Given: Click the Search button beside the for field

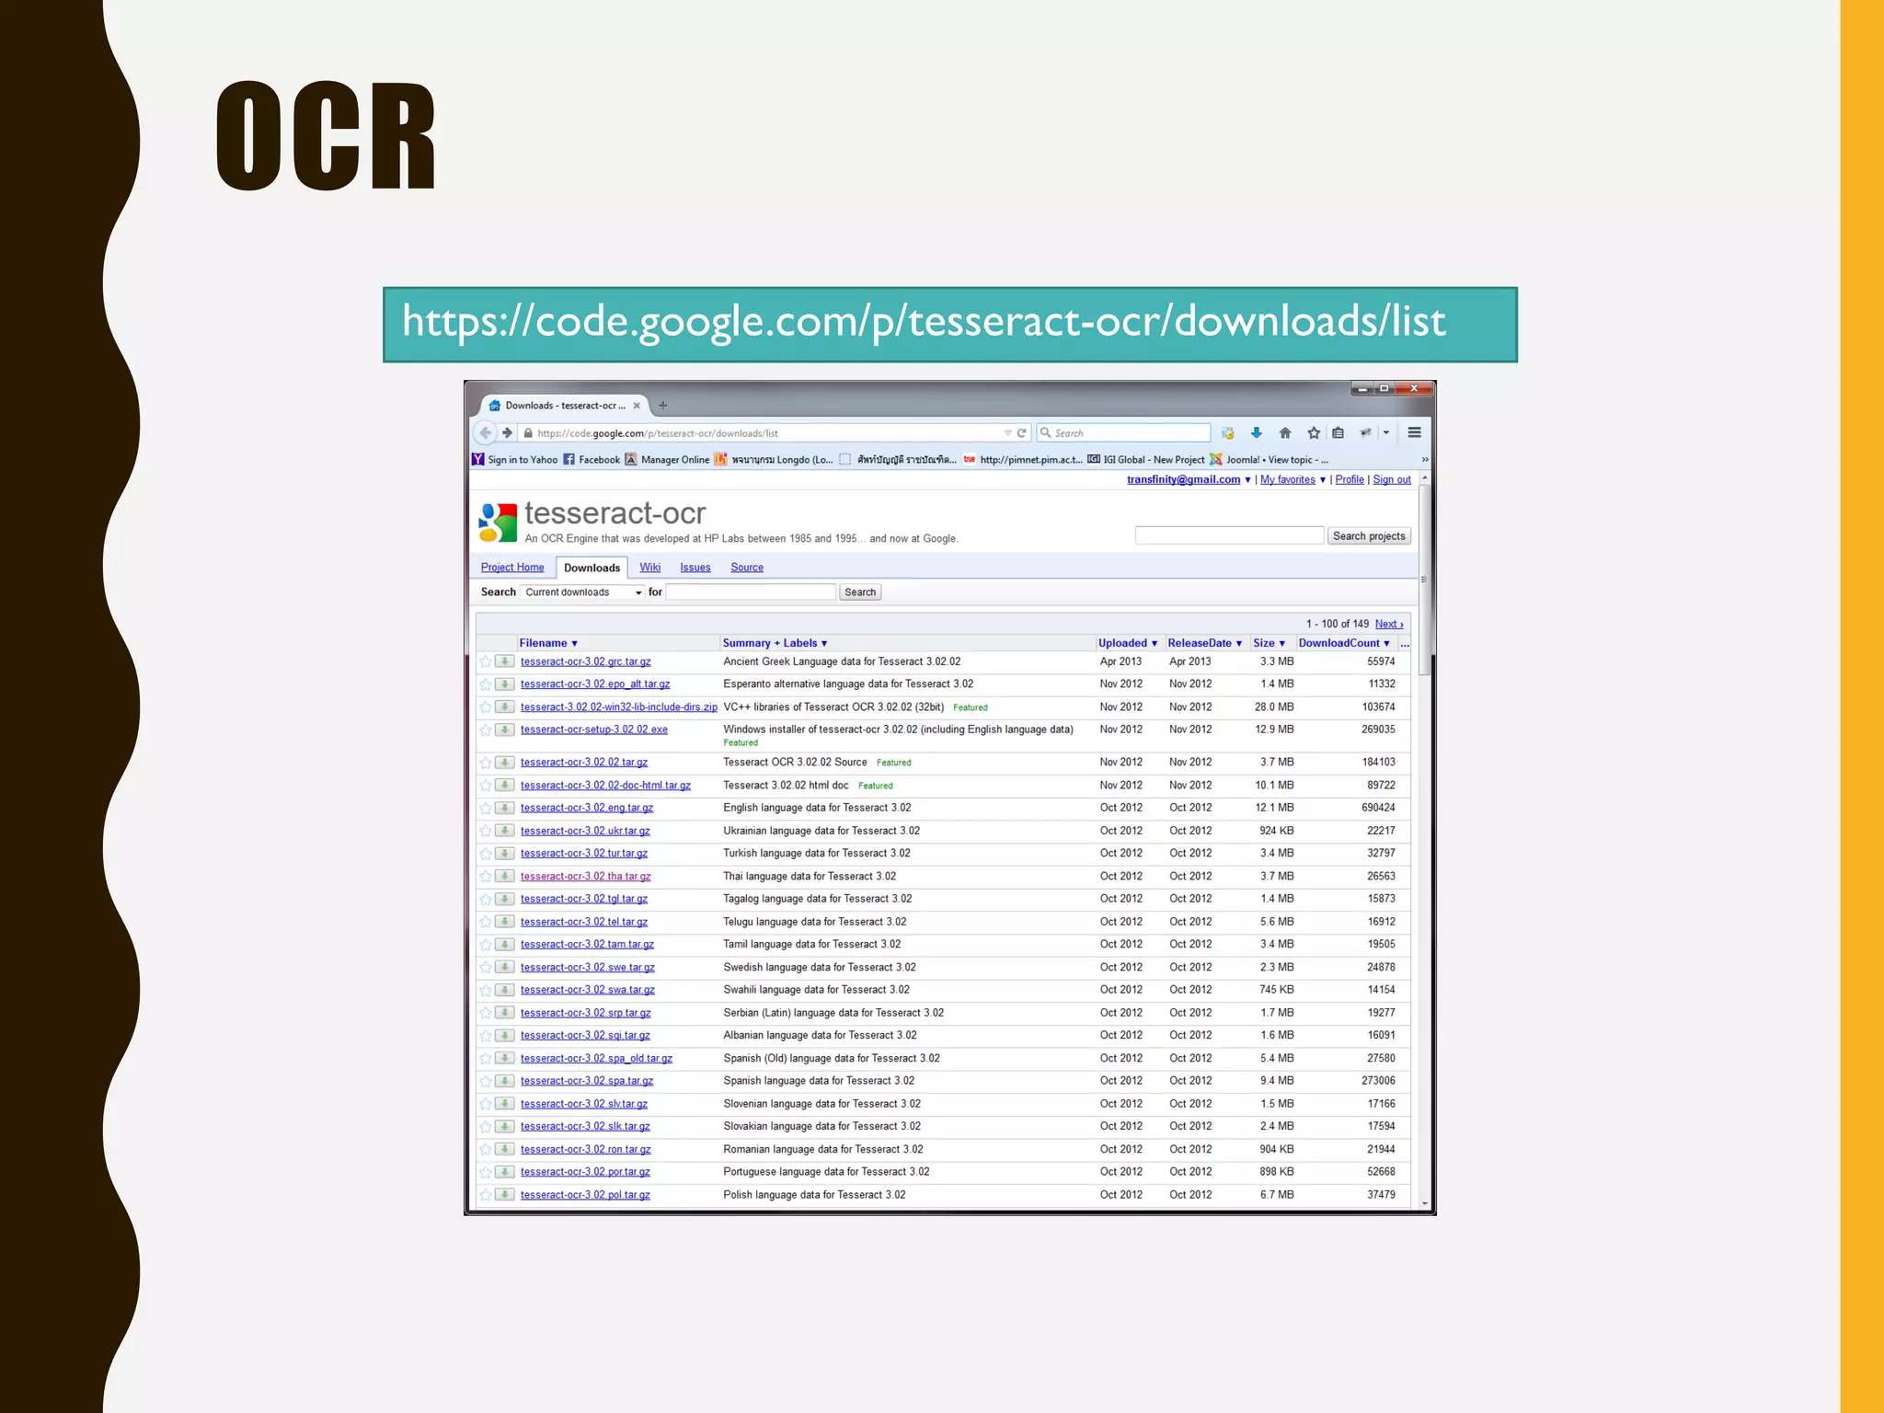Looking at the screenshot, I should 860,592.
